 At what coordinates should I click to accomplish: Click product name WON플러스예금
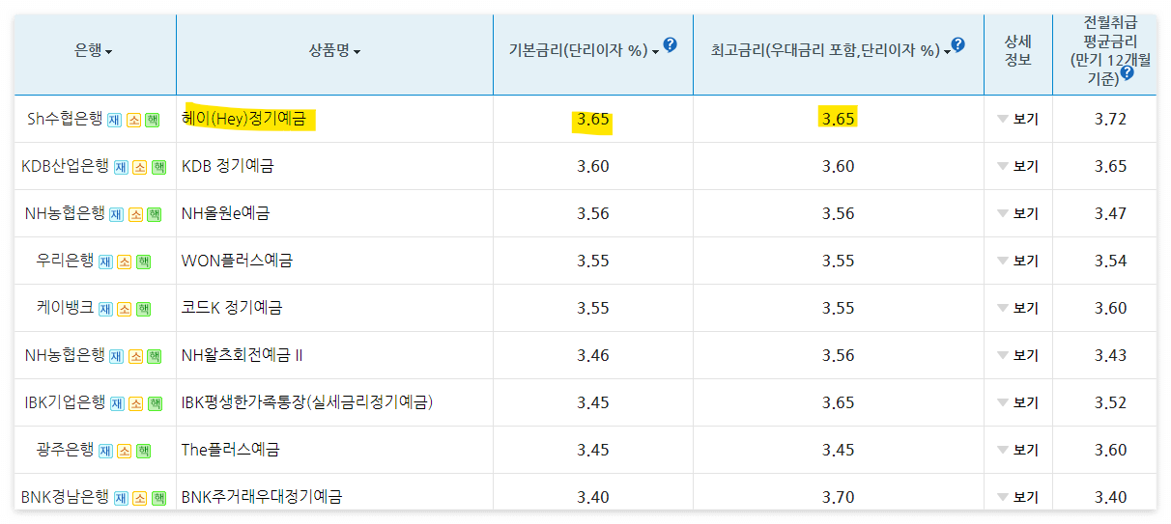tap(238, 262)
